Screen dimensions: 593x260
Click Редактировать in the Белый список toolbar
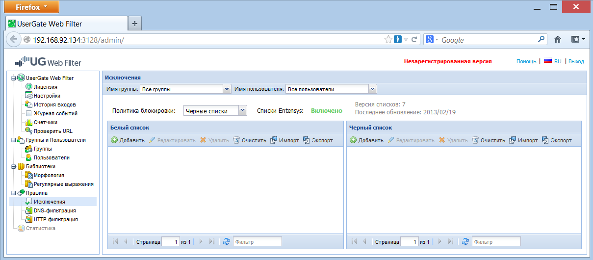[172, 140]
